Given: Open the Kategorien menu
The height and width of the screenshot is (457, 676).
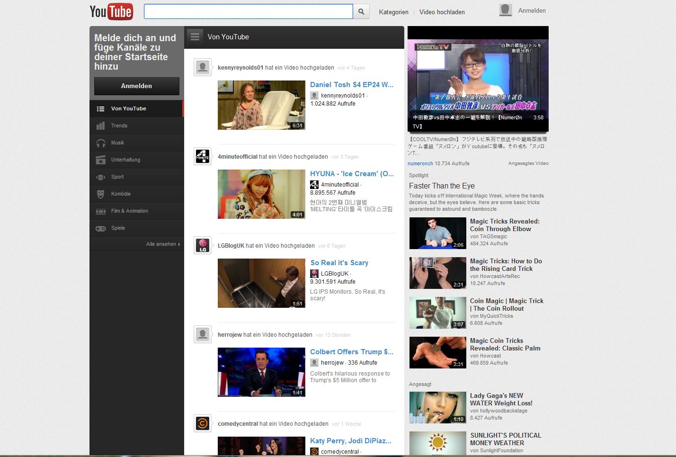Looking at the screenshot, I should click(393, 12).
